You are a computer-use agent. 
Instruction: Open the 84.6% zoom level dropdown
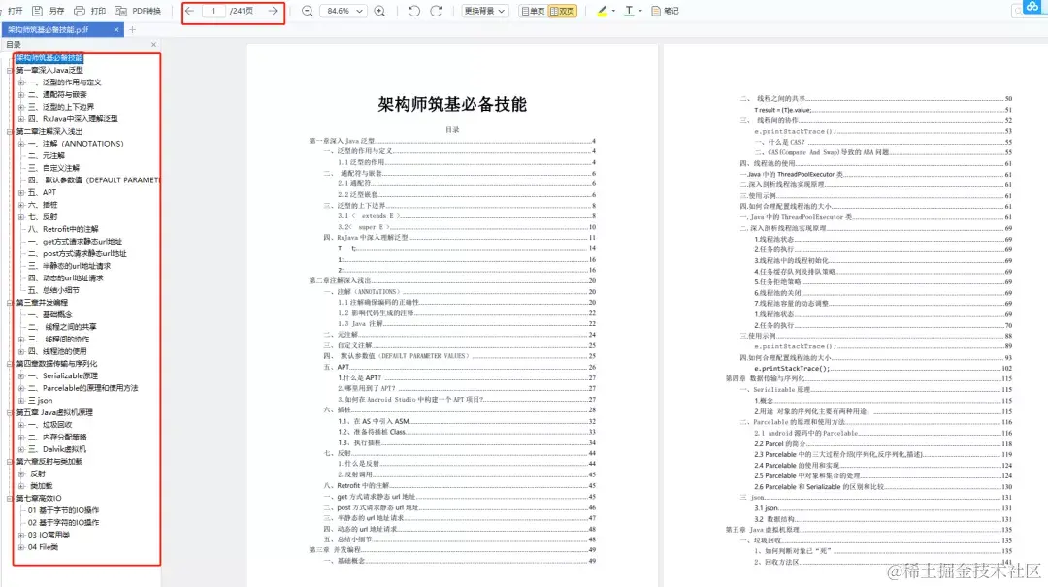coord(344,11)
